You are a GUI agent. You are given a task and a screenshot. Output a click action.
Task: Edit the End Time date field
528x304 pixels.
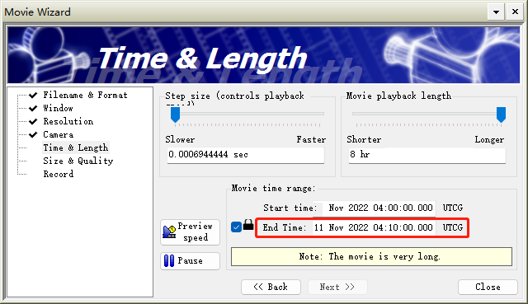pos(374,227)
